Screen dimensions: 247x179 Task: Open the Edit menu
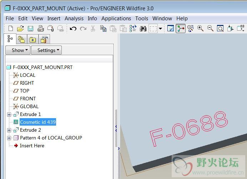click(x=23, y=19)
